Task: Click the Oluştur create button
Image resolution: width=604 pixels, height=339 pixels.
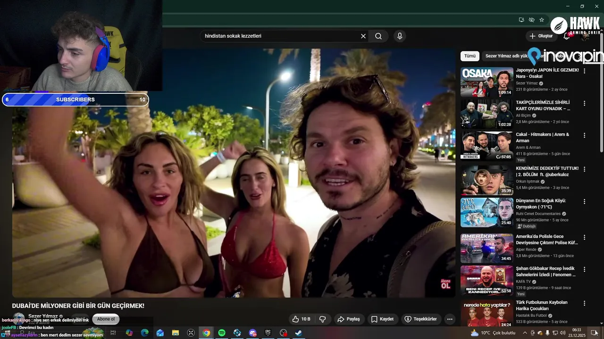Action: [541, 36]
